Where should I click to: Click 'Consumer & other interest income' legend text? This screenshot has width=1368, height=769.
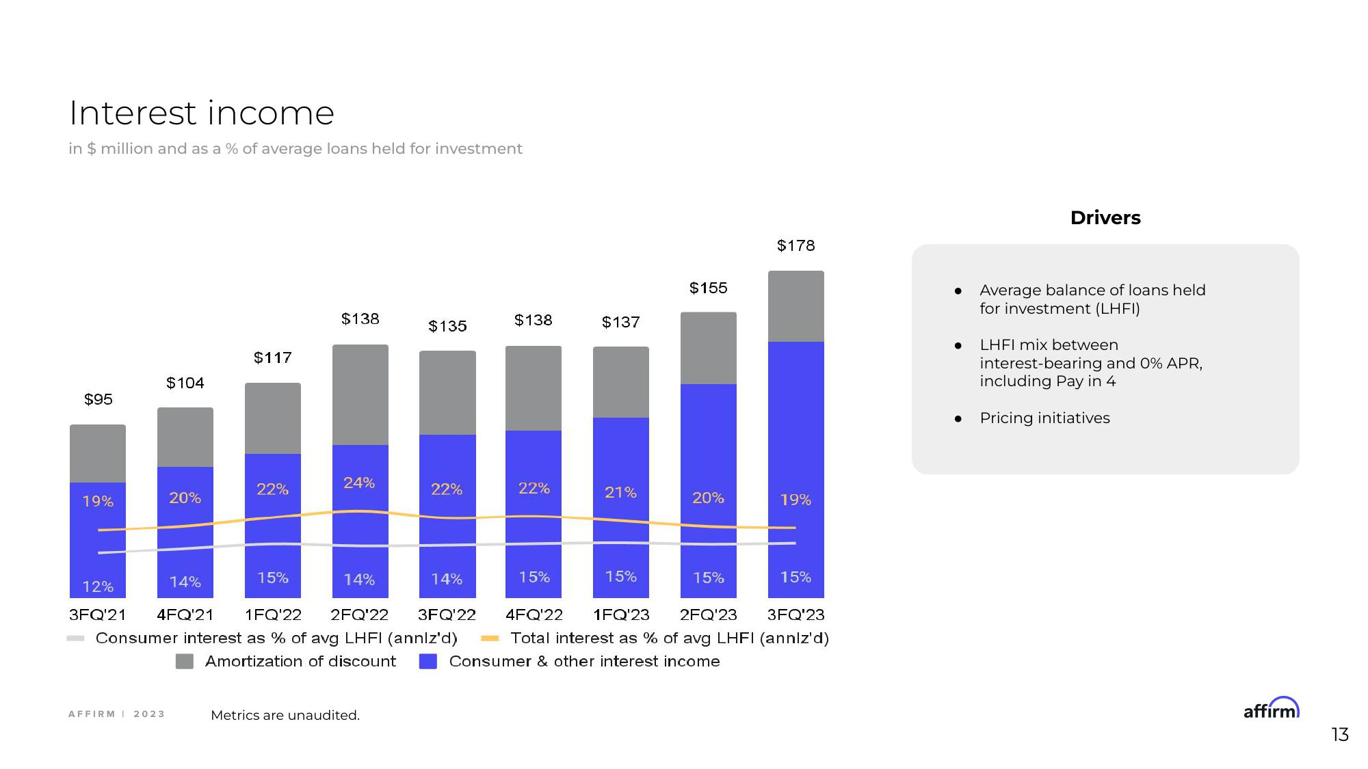click(584, 661)
